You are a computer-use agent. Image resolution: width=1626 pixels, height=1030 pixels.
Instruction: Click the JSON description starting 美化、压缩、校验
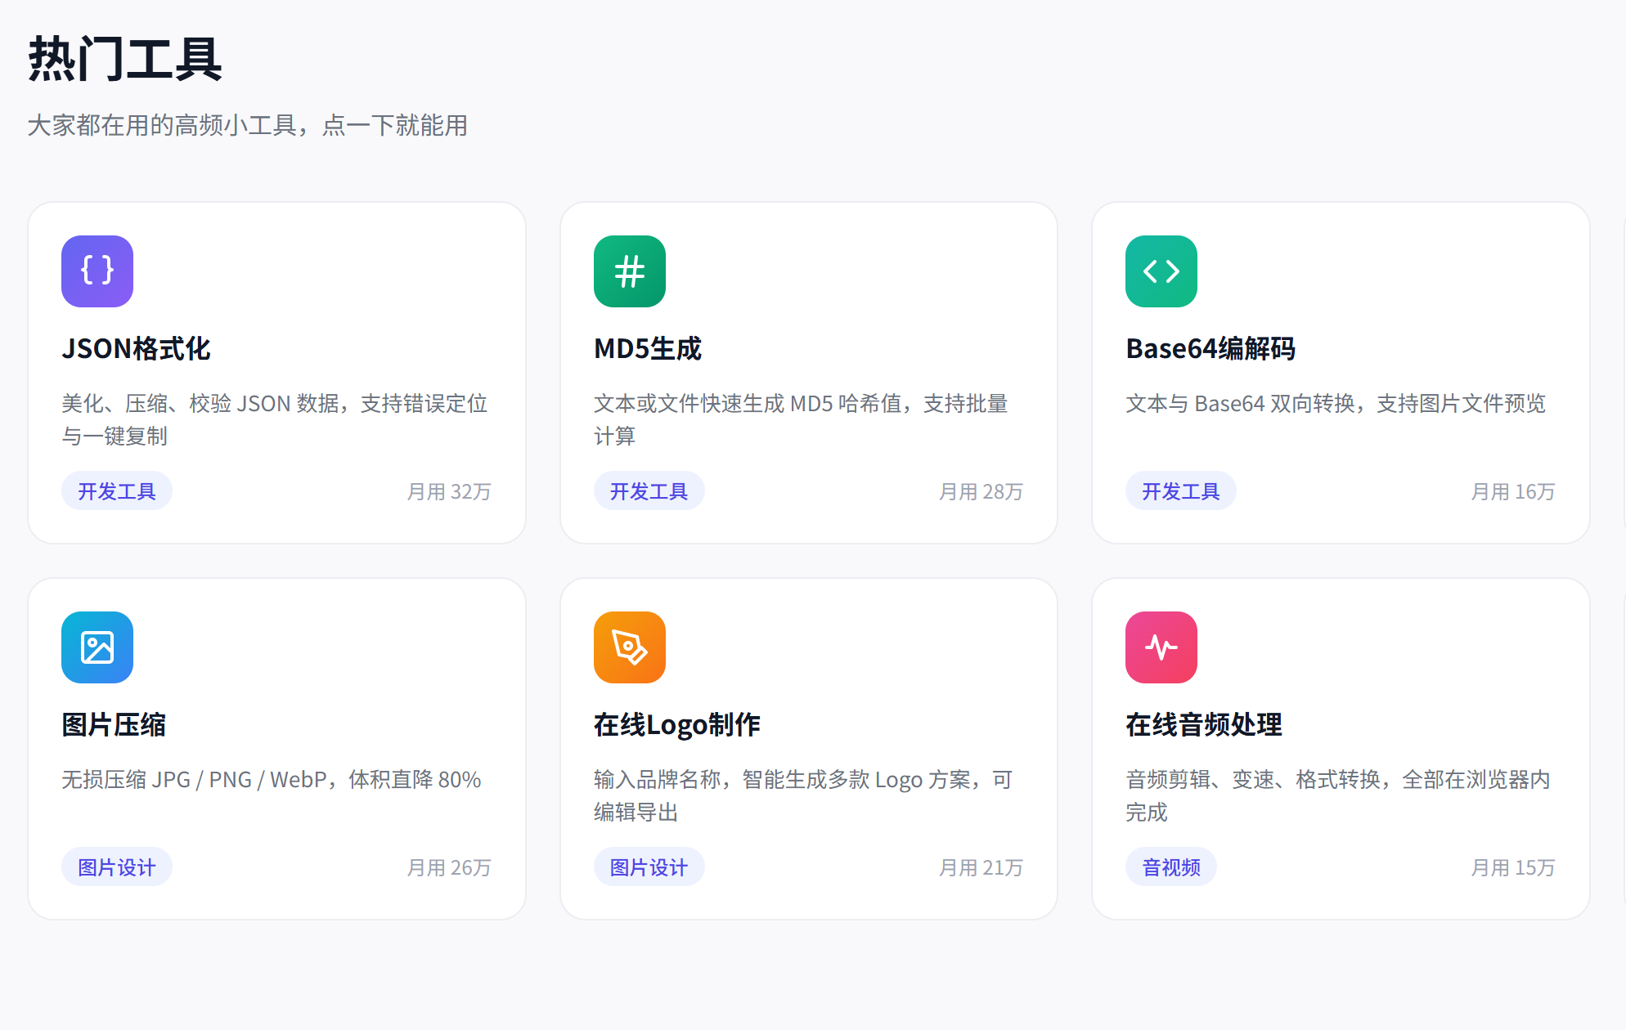click(x=275, y=420)
